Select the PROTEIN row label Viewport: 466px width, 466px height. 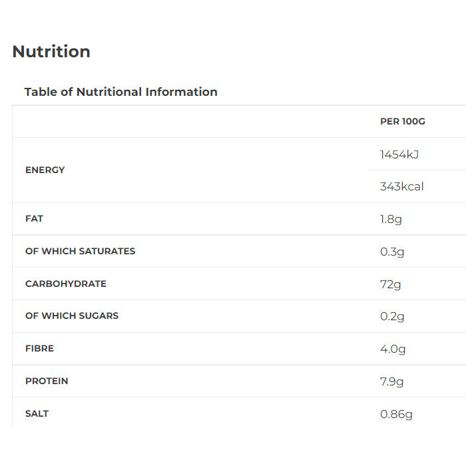point(47,381)
